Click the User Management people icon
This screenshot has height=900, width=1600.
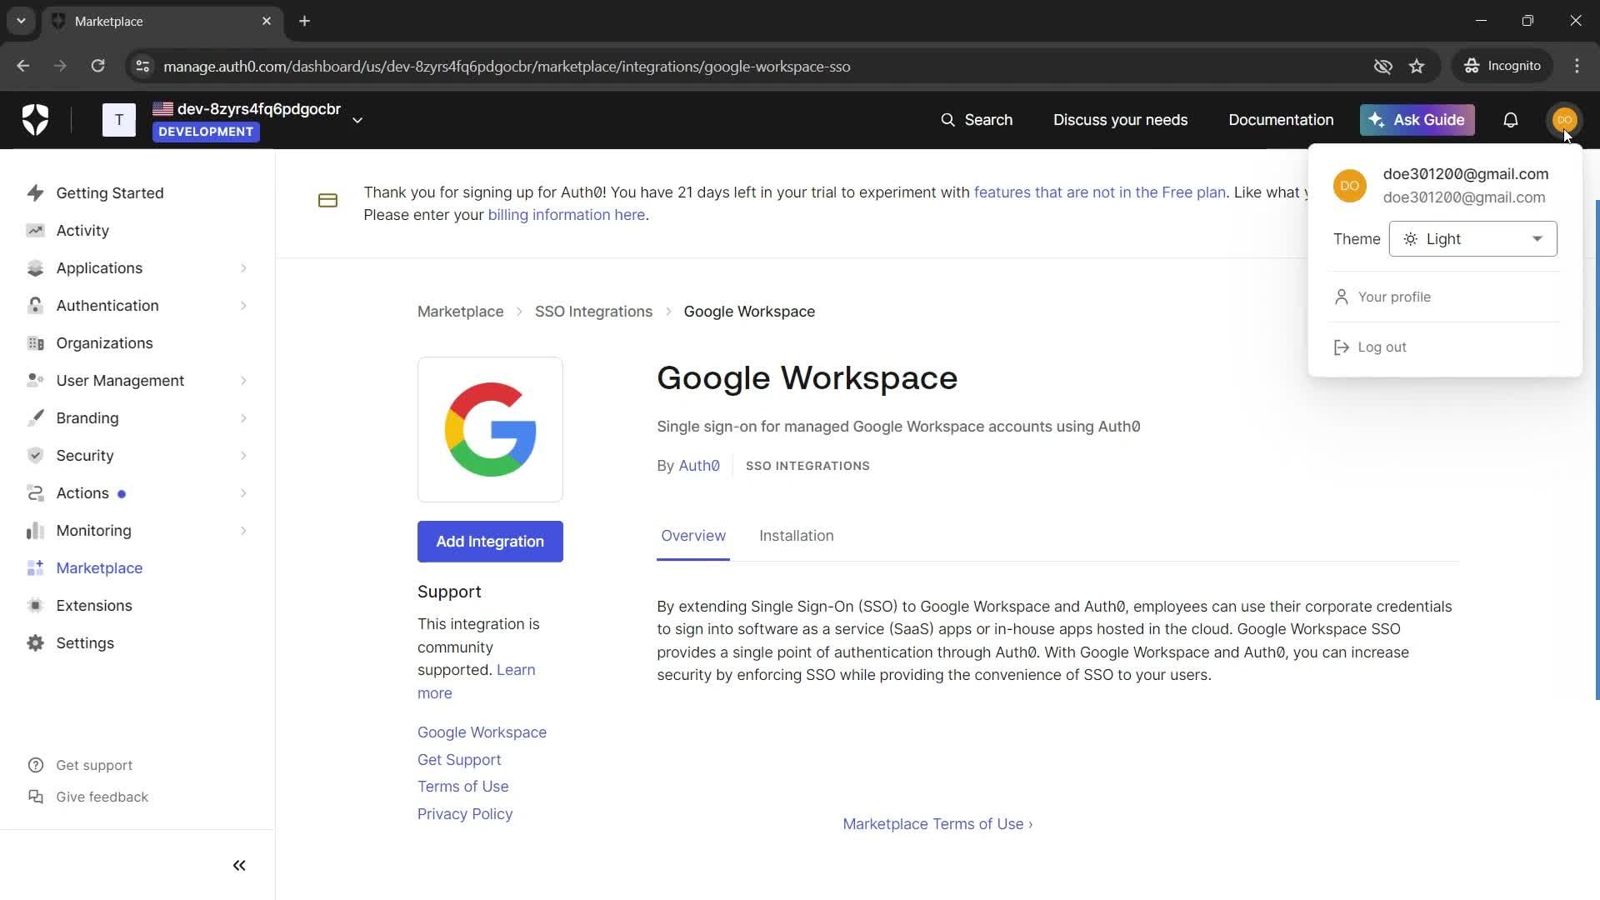point(35,381)
